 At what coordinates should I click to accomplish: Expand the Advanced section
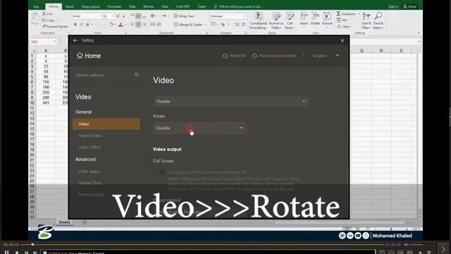85,159
